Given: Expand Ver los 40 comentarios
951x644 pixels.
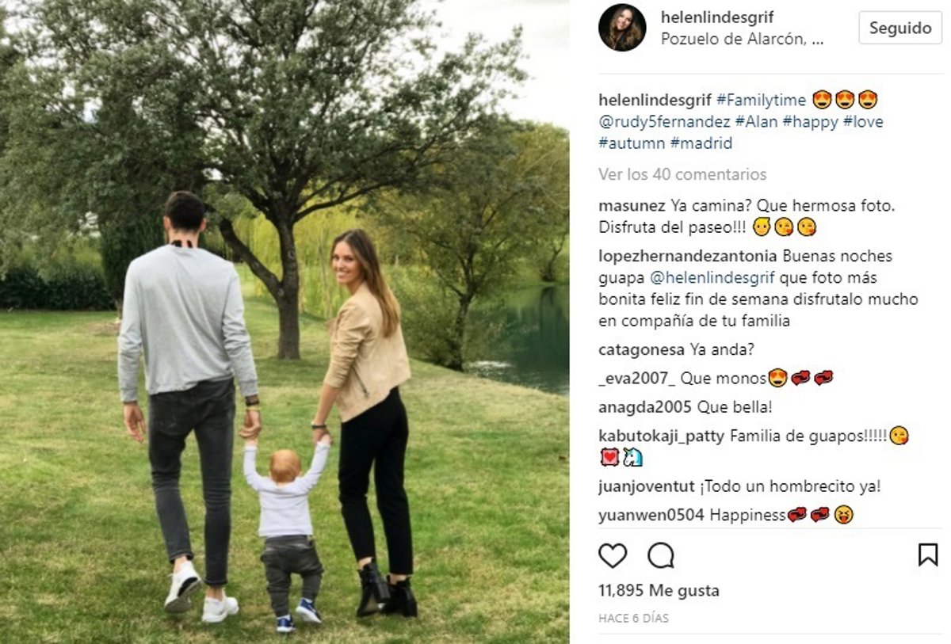Looking at the screenshot, I should 682,174.
